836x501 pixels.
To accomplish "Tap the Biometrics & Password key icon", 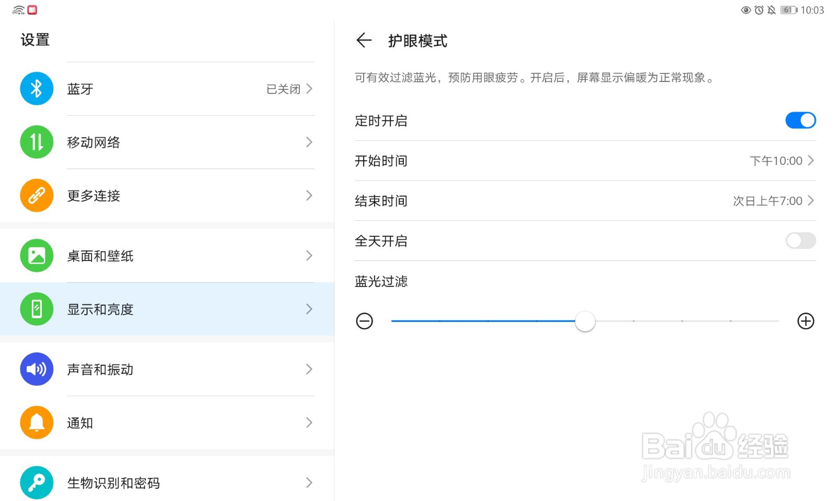I will tap(37, 483).
